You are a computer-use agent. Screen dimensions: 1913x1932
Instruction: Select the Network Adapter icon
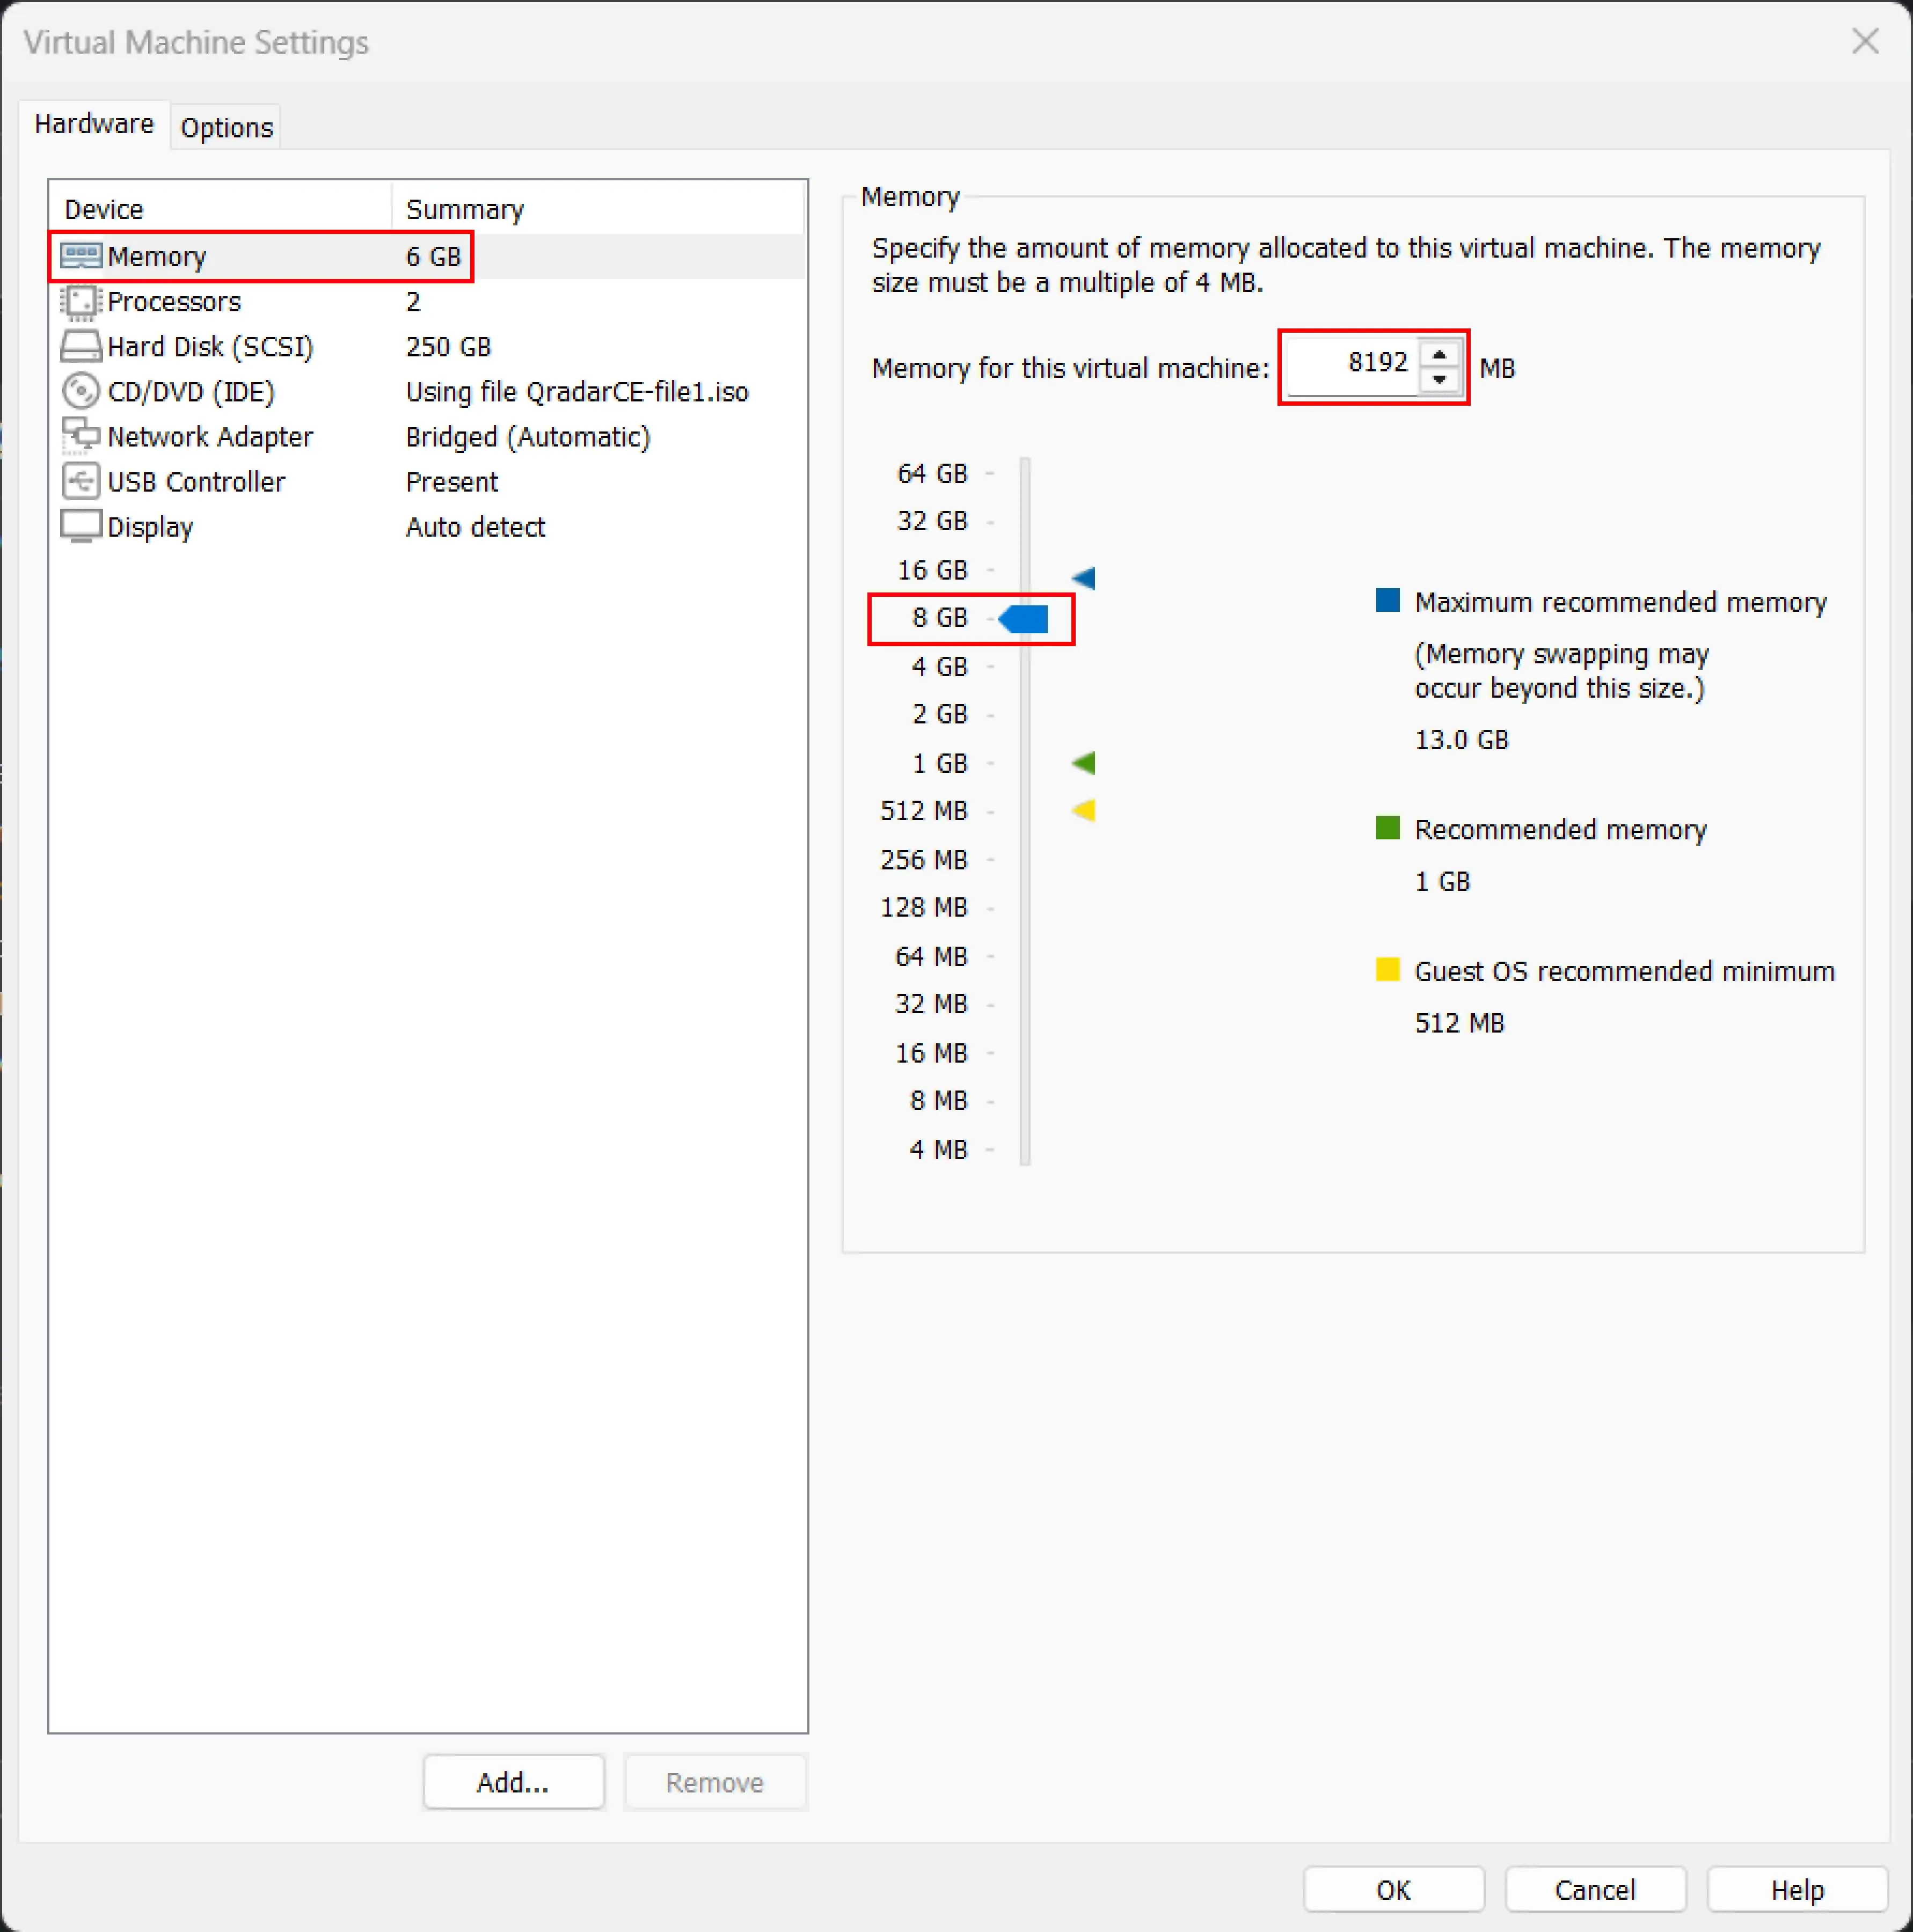pos(80,436)
